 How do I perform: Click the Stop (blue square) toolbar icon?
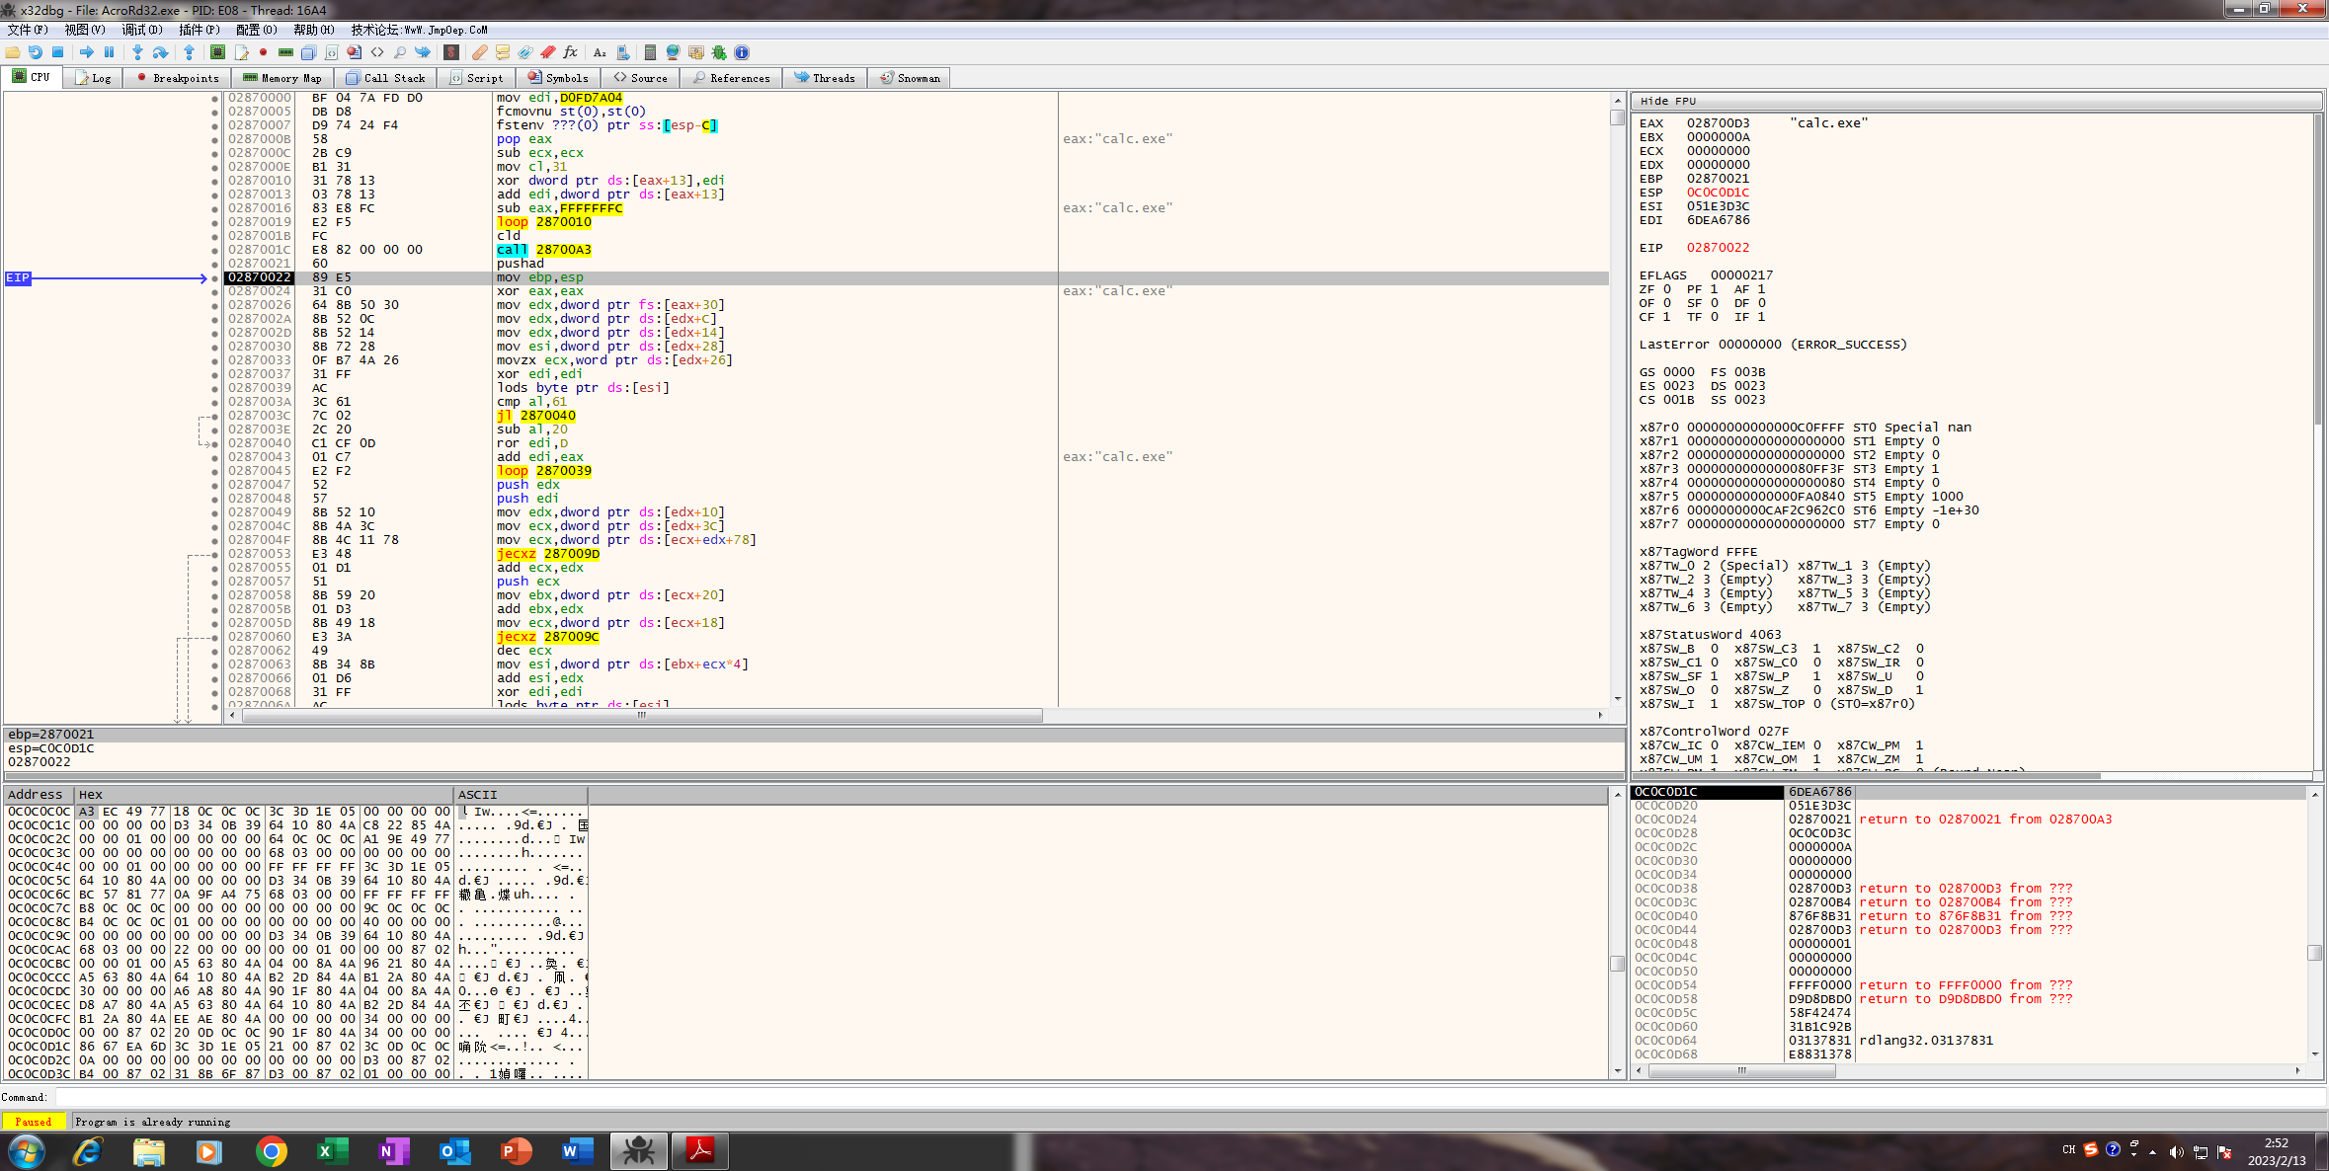[57, 52]
